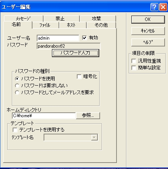The width and height of the screenshot is (168, 169).
Task: Select the メールアドレスを要求 radio option
Action: (17, 92)
